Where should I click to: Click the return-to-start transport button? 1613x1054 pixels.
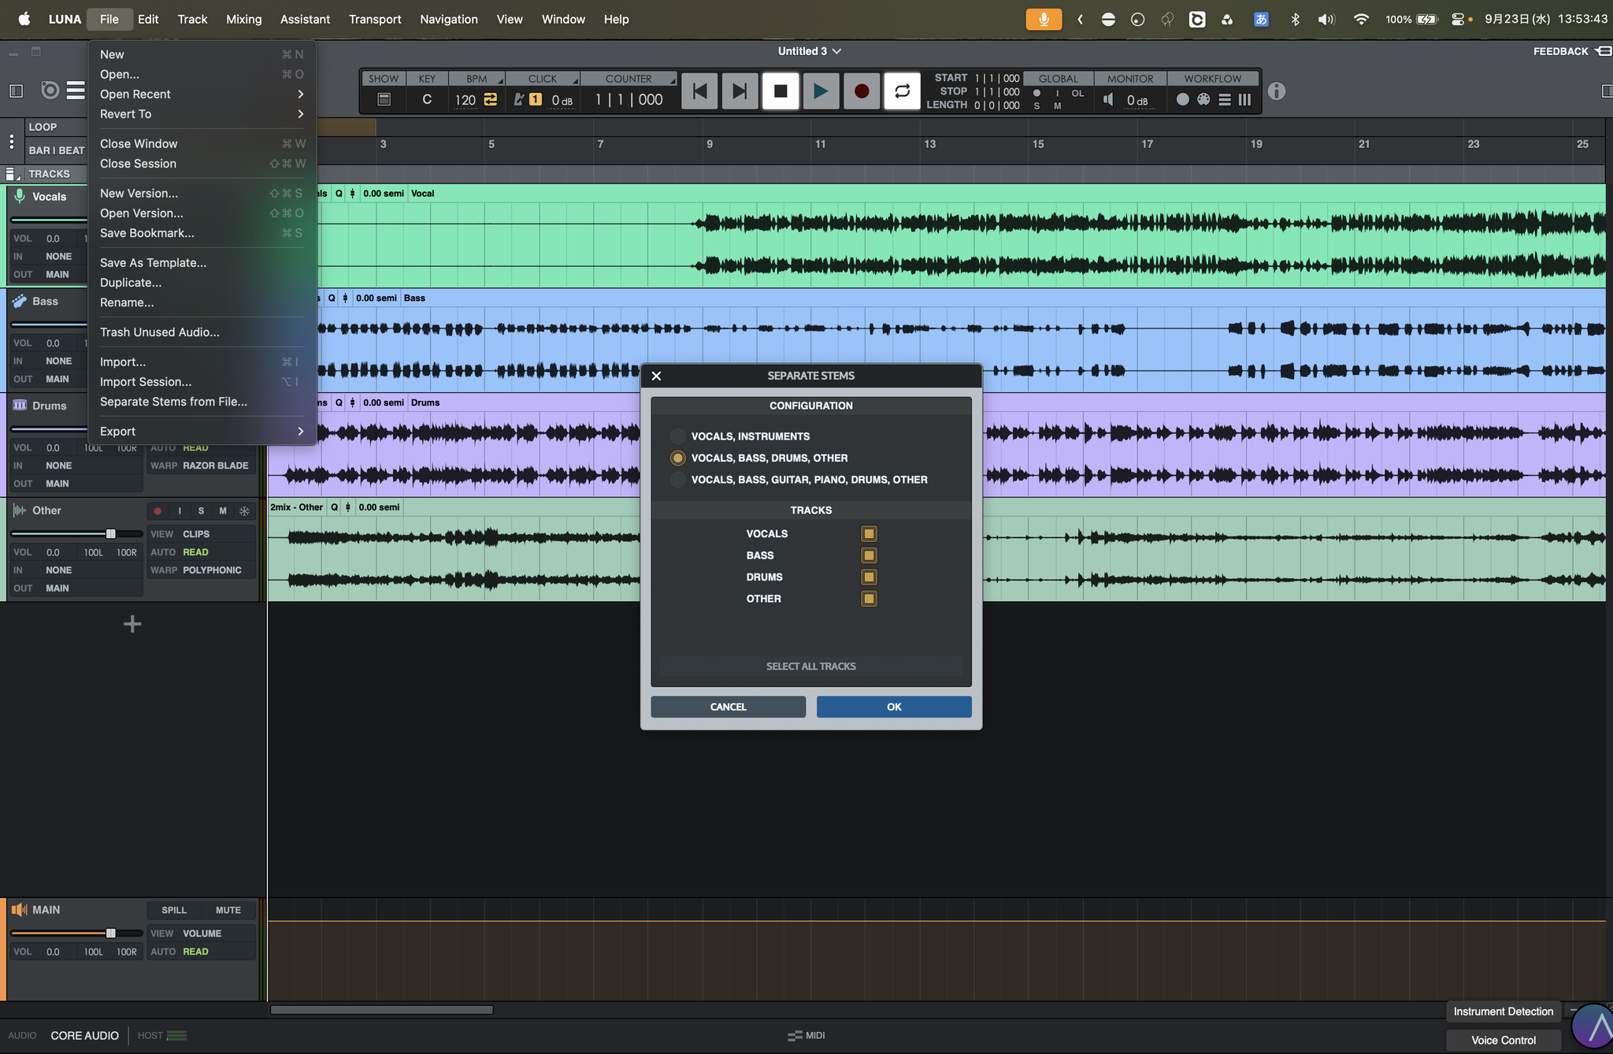(699, 91)
